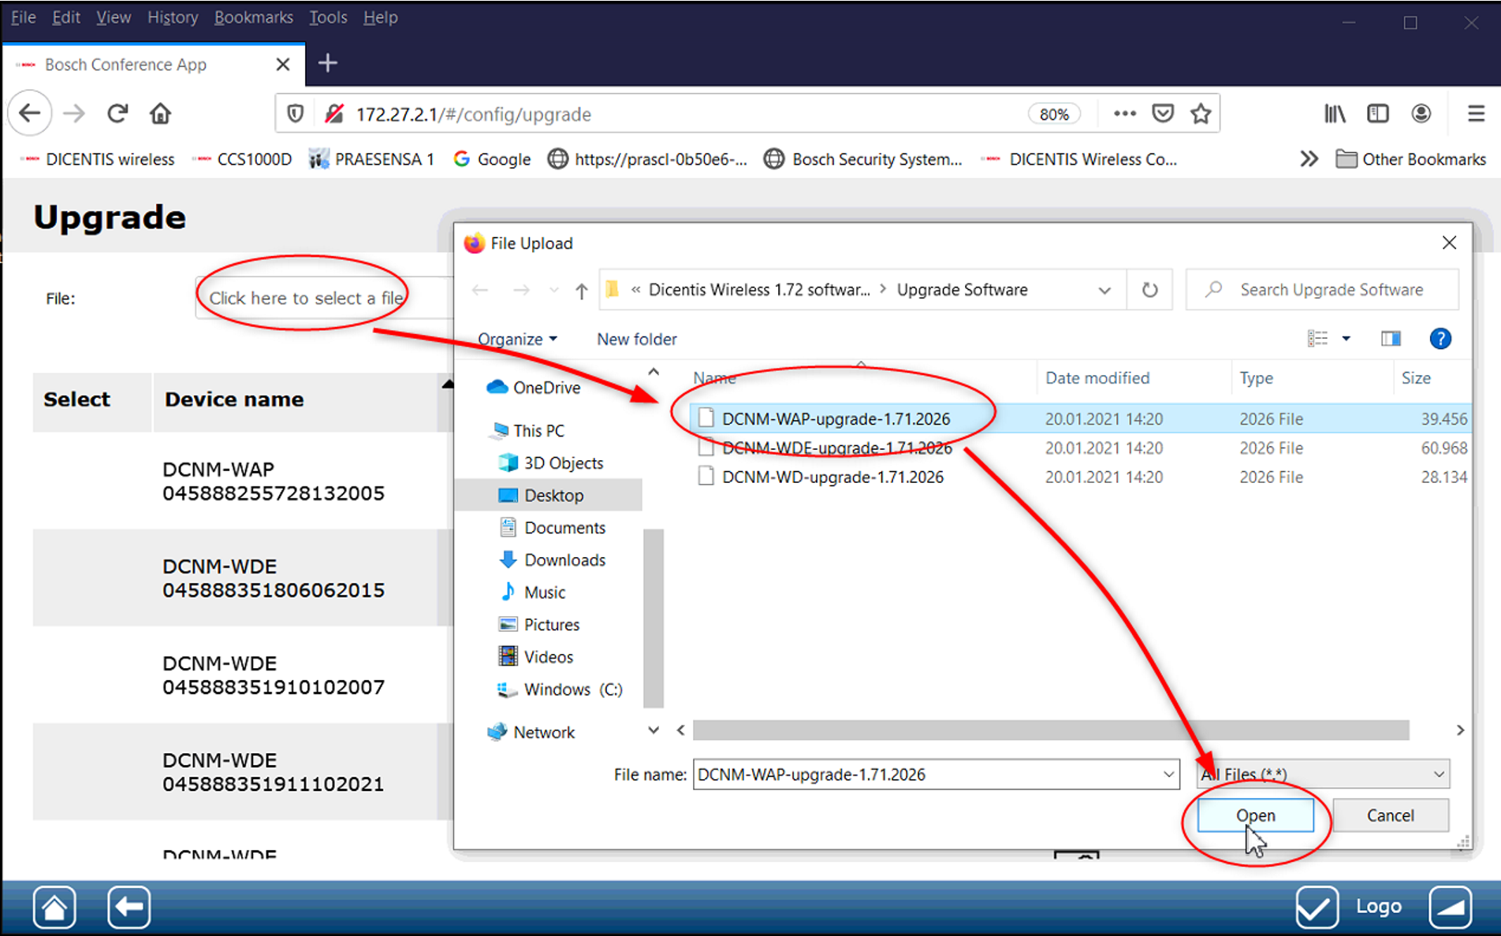
Task: Click the back arrow icon in bottom bar
Action: tap(128, 908)
